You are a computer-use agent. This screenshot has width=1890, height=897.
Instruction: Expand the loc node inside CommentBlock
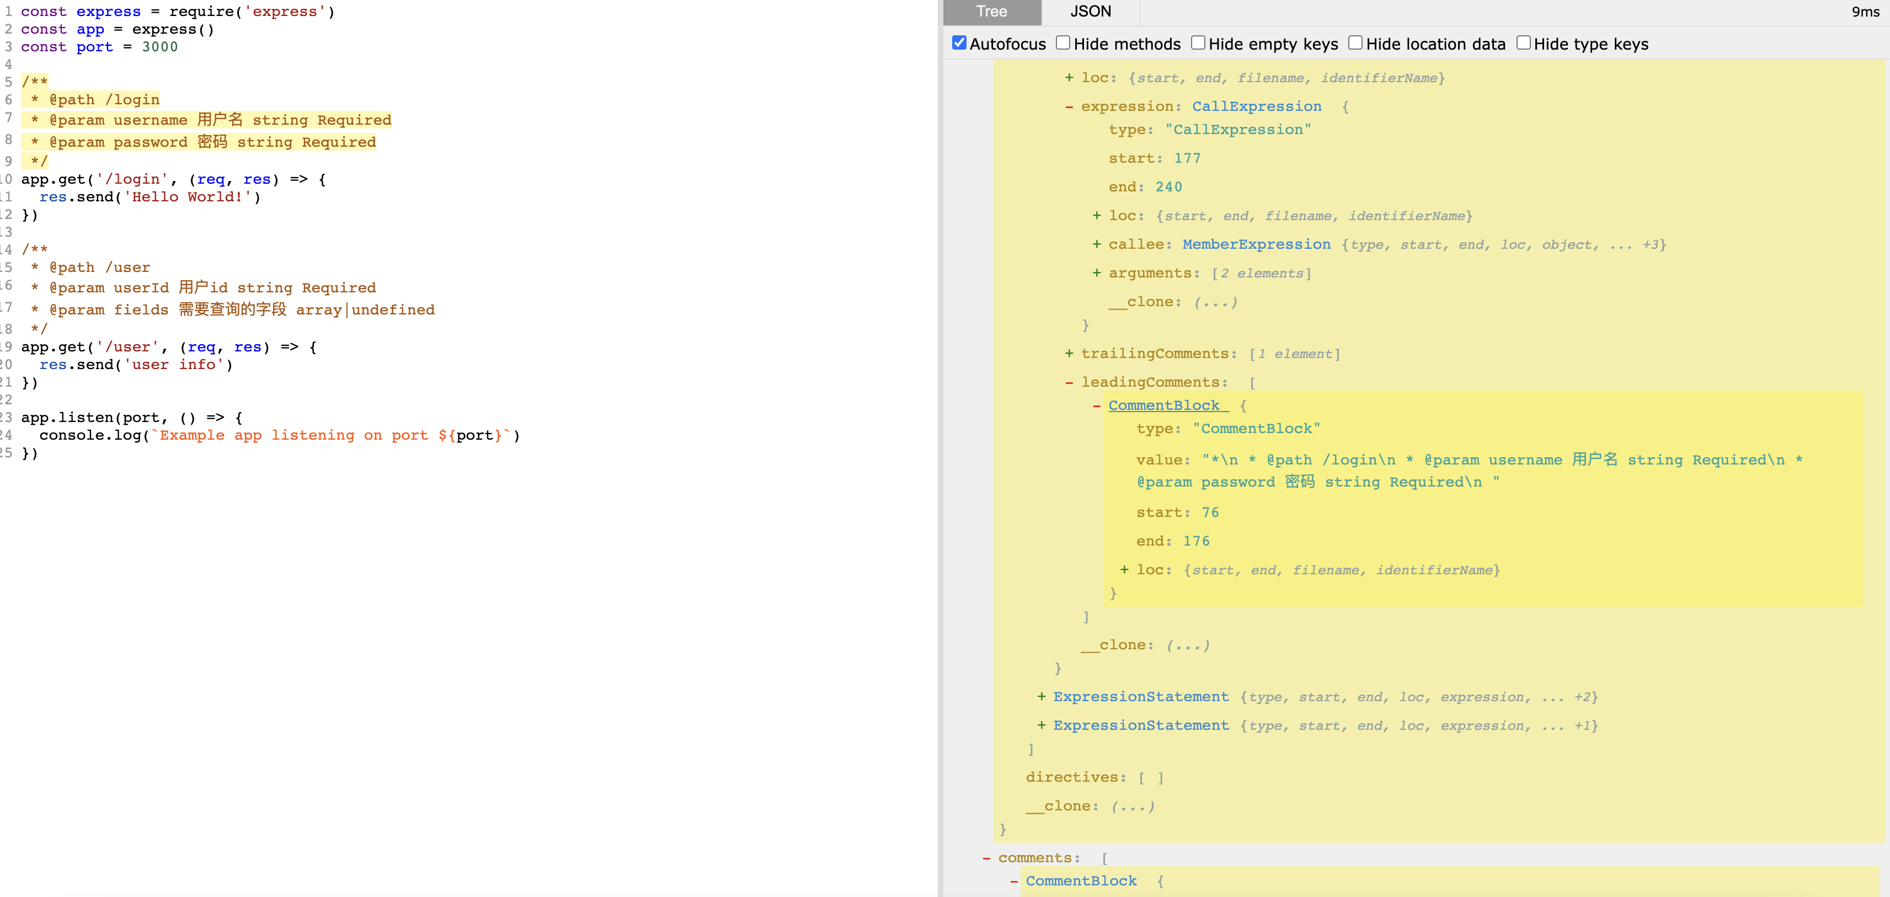pos(1124,570)
